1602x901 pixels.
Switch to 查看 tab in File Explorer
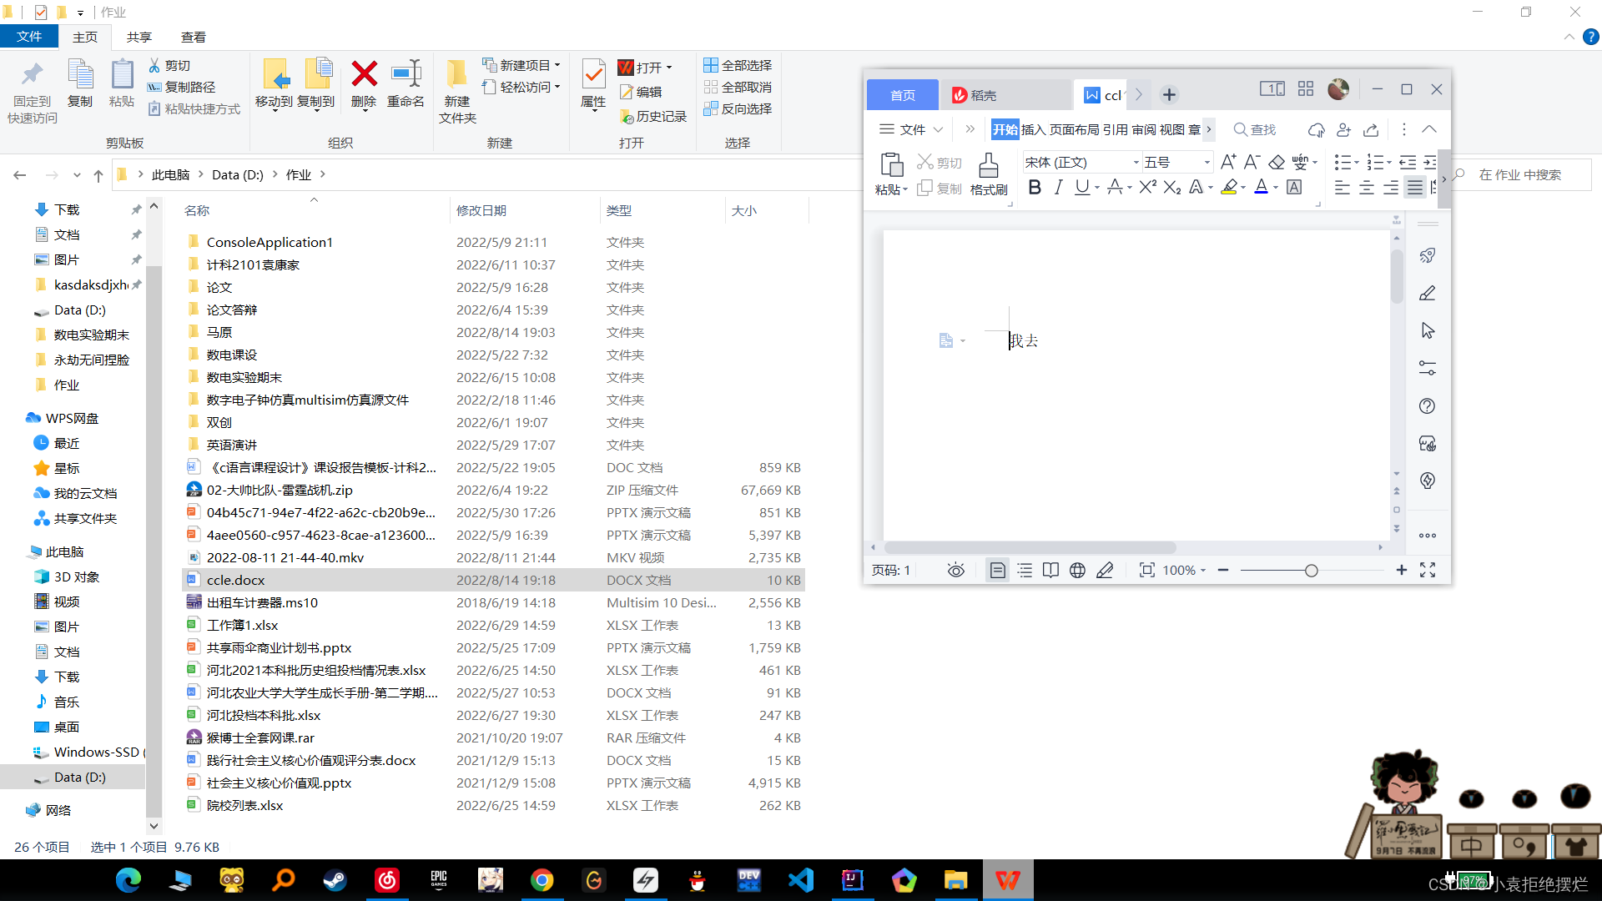pyautogui.click(x=193, y=37)
